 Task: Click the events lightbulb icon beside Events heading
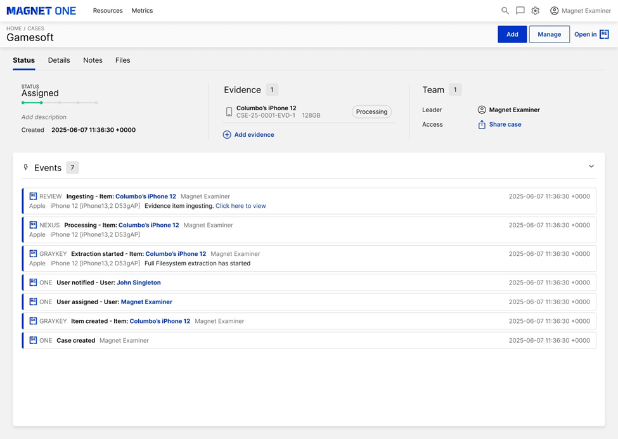point(25,167)
